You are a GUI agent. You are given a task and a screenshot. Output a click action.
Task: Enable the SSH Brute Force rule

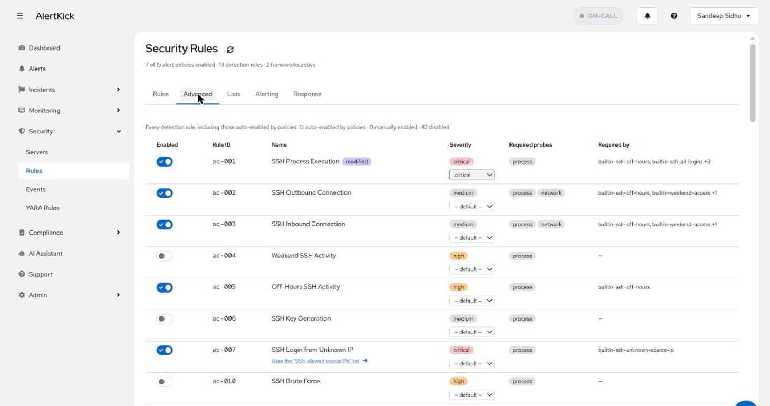click(x=165, y=381)
